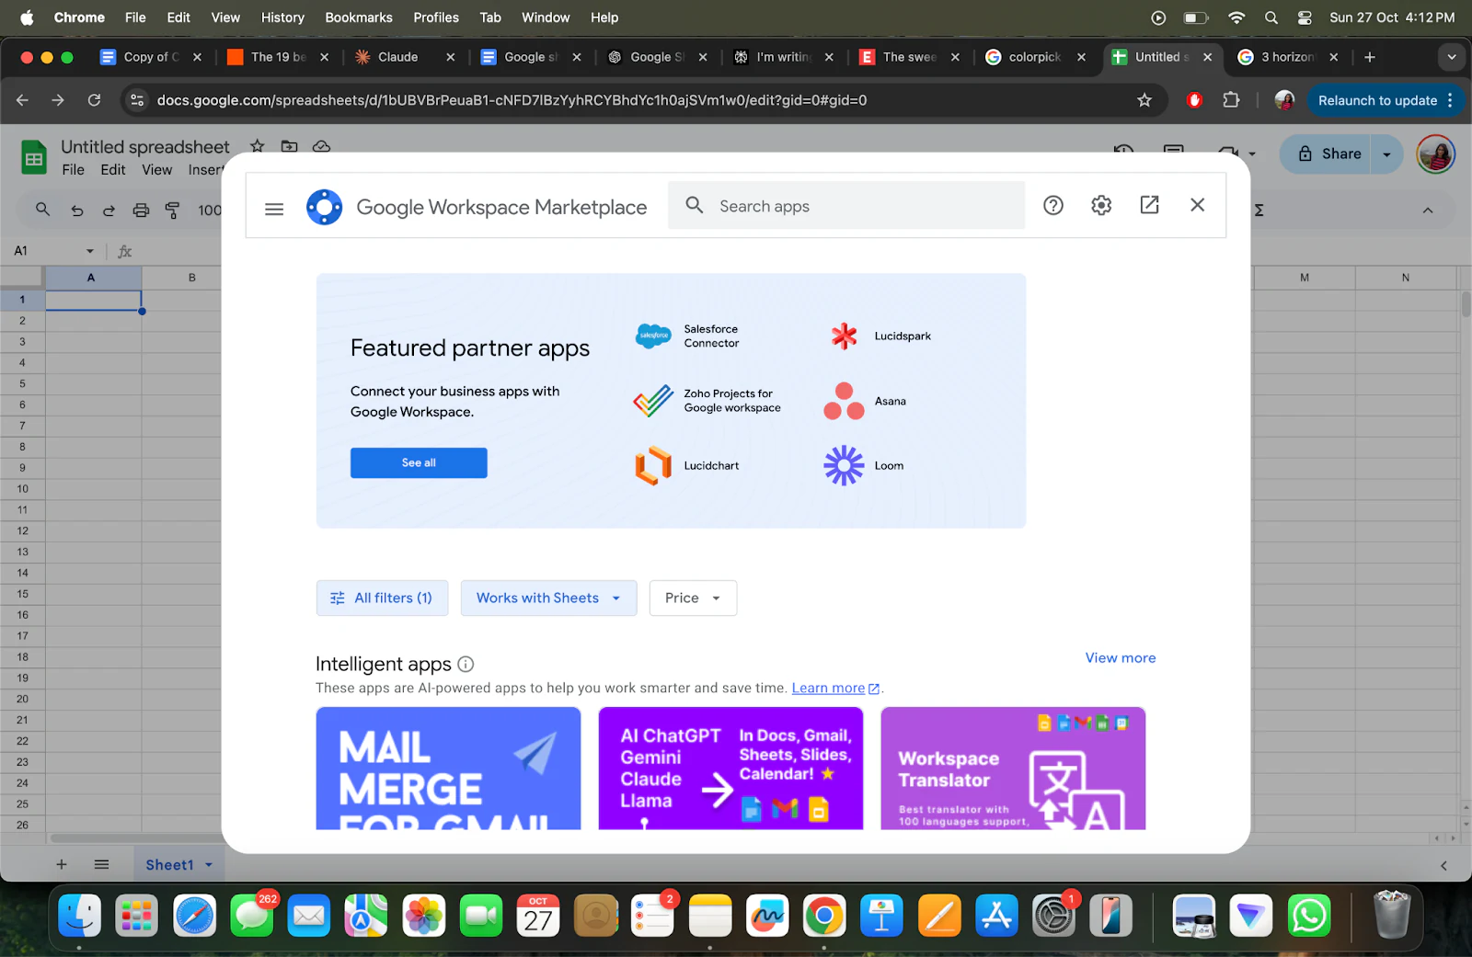Open the Google account avatar

tap(1436, 154)
